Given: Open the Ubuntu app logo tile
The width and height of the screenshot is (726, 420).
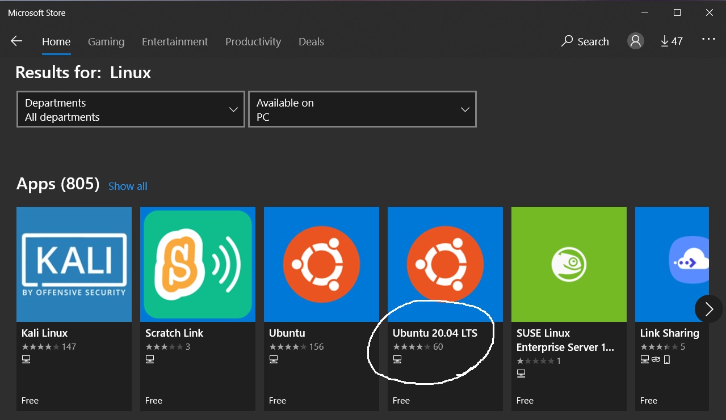Looking at the screenshot, I should point(321,264).
